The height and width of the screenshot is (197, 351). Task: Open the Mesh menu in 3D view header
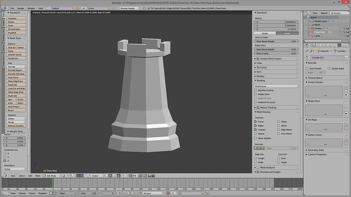tap(38, 176)
